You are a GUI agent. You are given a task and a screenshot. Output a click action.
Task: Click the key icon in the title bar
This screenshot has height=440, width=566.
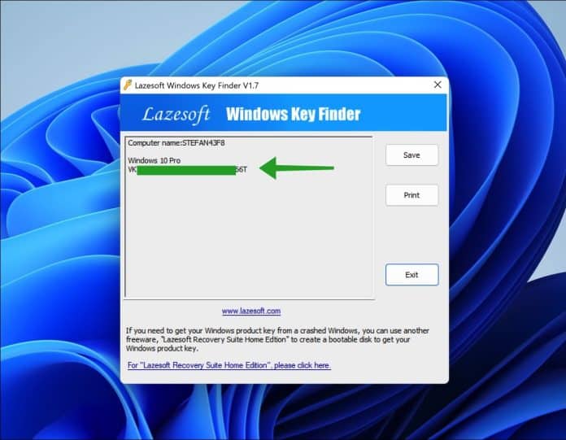coord(128,85)
